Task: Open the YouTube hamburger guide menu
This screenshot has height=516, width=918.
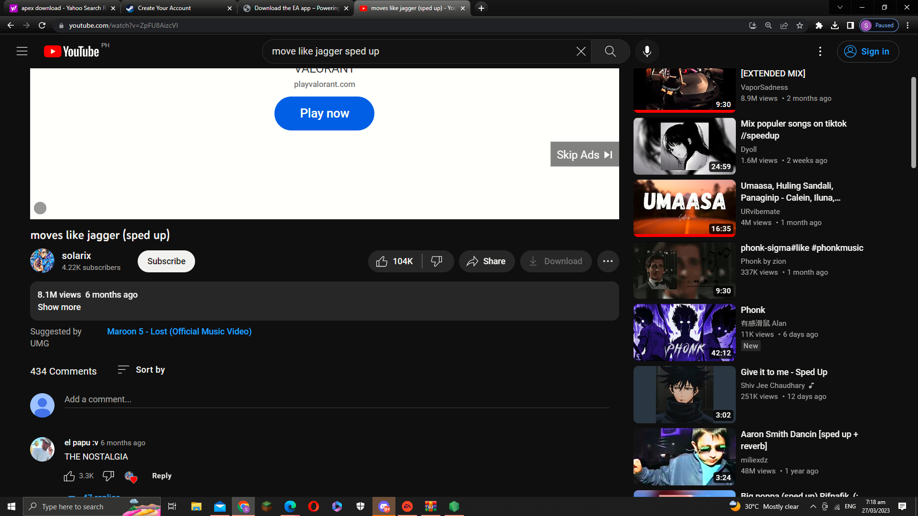Action: (x=22, y=51)
